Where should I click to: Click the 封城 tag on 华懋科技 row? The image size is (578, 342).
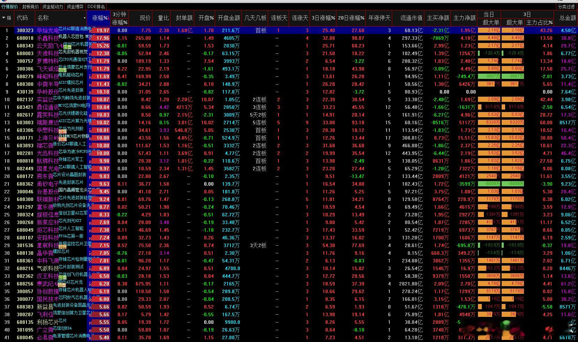pos(62,132)
